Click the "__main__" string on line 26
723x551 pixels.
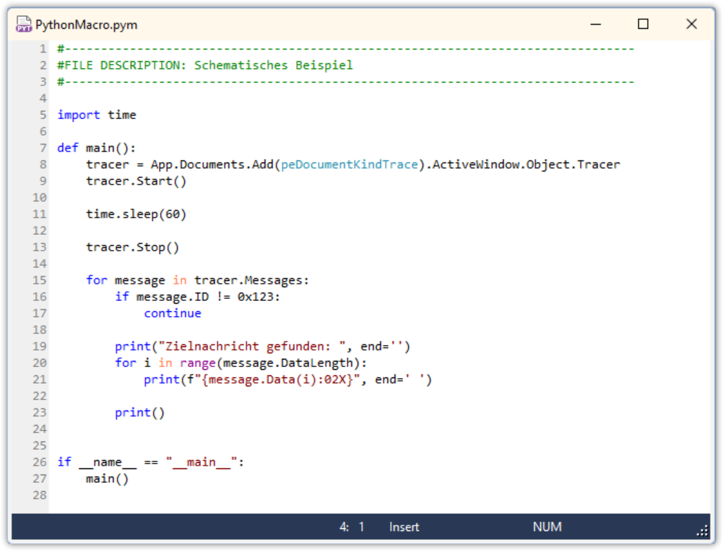tap(202, 462)
